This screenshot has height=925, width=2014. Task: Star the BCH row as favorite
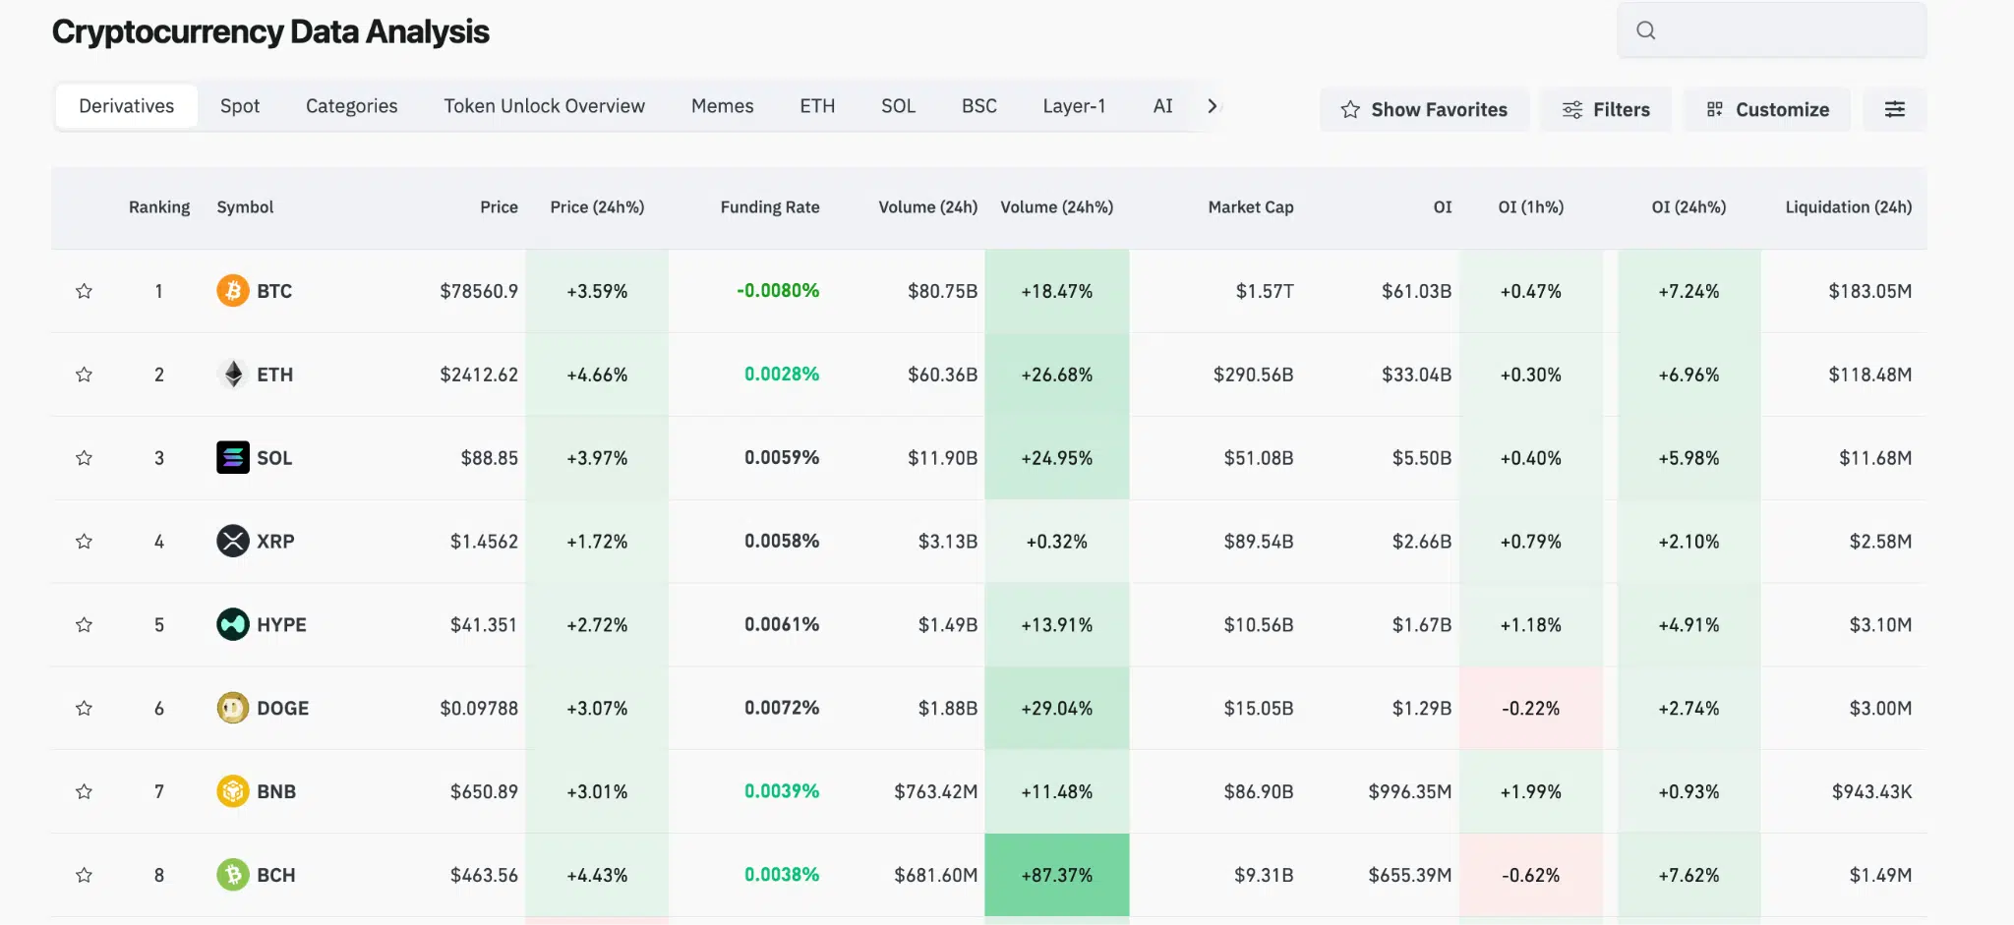tap(85, 874)
